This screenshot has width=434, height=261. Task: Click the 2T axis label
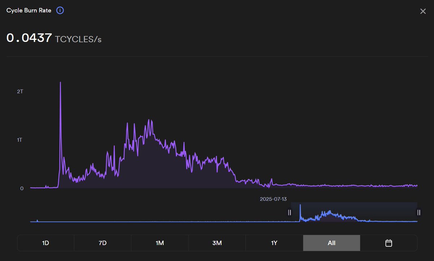coord(20,91)
